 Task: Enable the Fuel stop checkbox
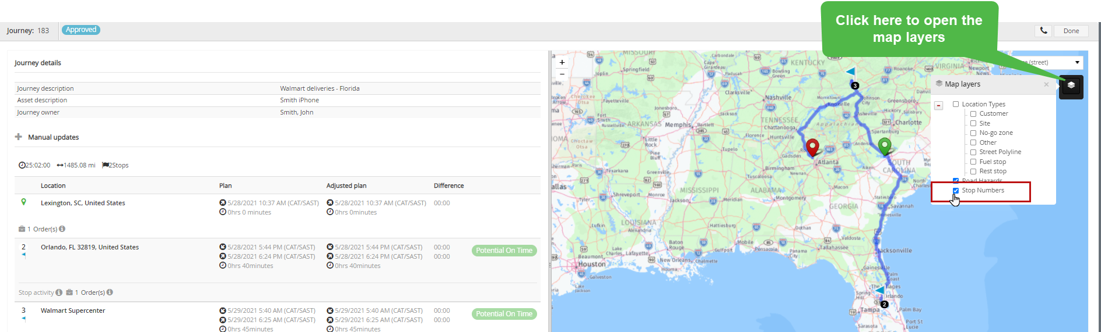973,162
